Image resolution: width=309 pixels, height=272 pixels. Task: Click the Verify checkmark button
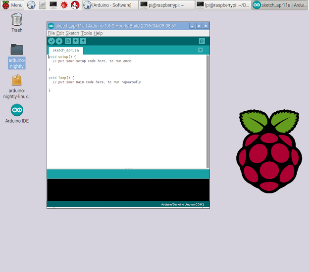point(51,41)
